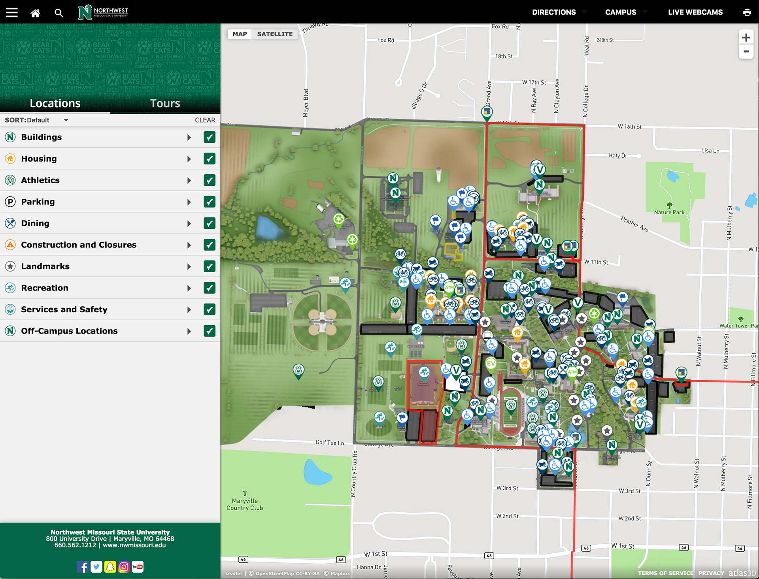Open the DIRECTIONS menu
The width and height of the screenshot is (759, 579).
pos(559,12)
